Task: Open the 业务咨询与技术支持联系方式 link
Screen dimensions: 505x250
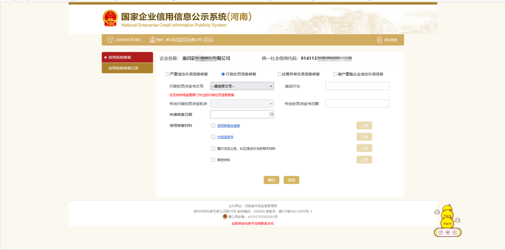Action: [252, 223]
